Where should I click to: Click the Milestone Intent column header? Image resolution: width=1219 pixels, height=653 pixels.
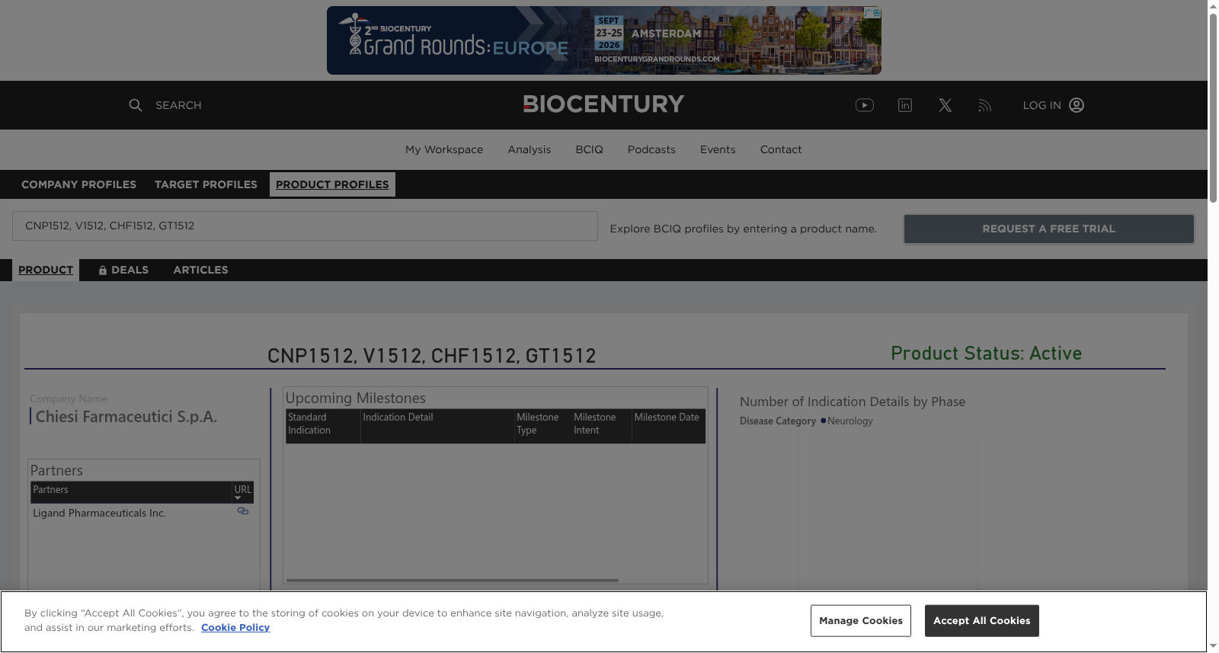click(601, 426)
